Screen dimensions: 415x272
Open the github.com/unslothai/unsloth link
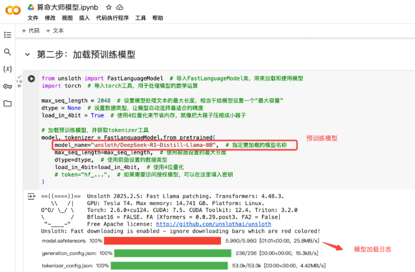[x=213, y=224]
